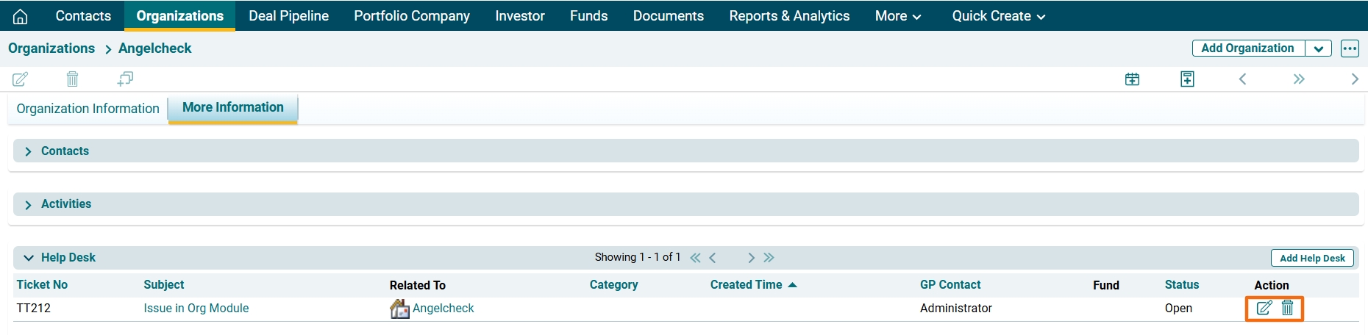1368x335 pixels.
Task: Switch to Organization Information tab
Action: point(88,109)
